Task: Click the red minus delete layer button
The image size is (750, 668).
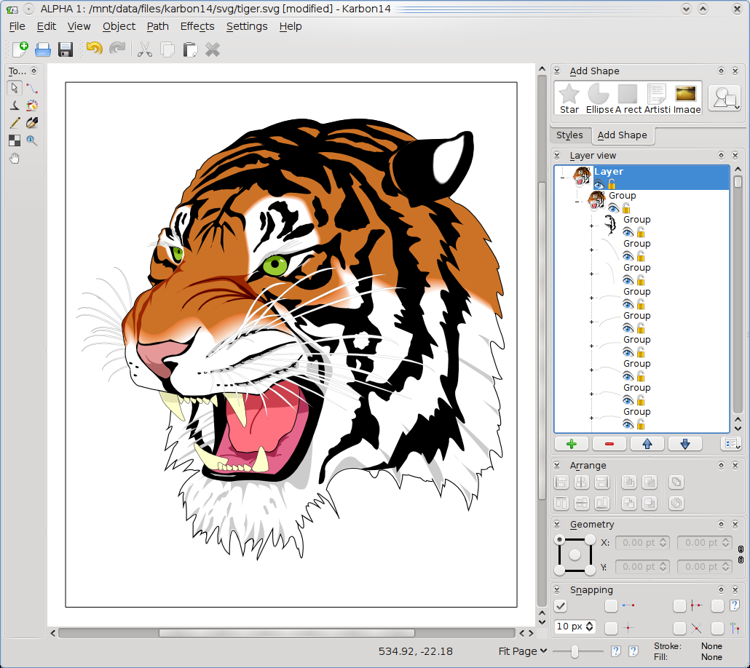Action: coord(609,444)
